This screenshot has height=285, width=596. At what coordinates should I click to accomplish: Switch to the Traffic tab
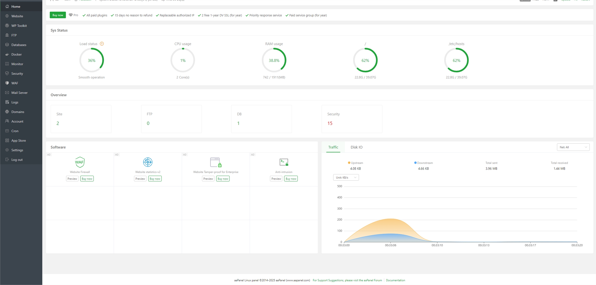point(333,147)
